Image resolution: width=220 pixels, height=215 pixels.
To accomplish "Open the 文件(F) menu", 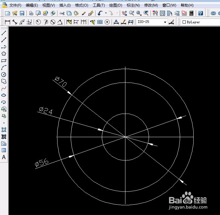I will point(15,5).
